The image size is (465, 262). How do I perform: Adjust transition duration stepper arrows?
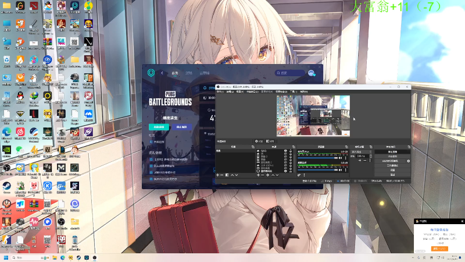coord(371,156)
